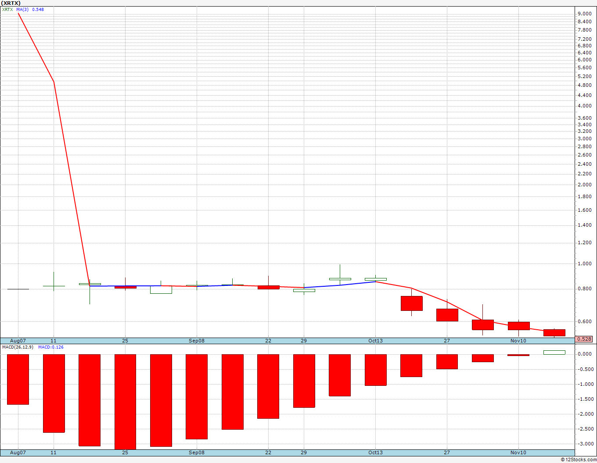Click the tallest red MACD bar at date 25
The image size is (597, 463).
click(x=125, y=402)
